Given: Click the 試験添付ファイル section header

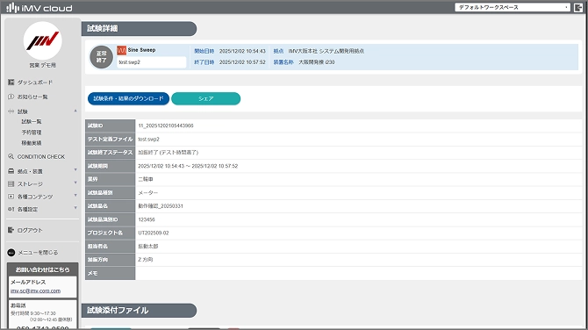Looking at the screenshot, I should coord(139,311).
